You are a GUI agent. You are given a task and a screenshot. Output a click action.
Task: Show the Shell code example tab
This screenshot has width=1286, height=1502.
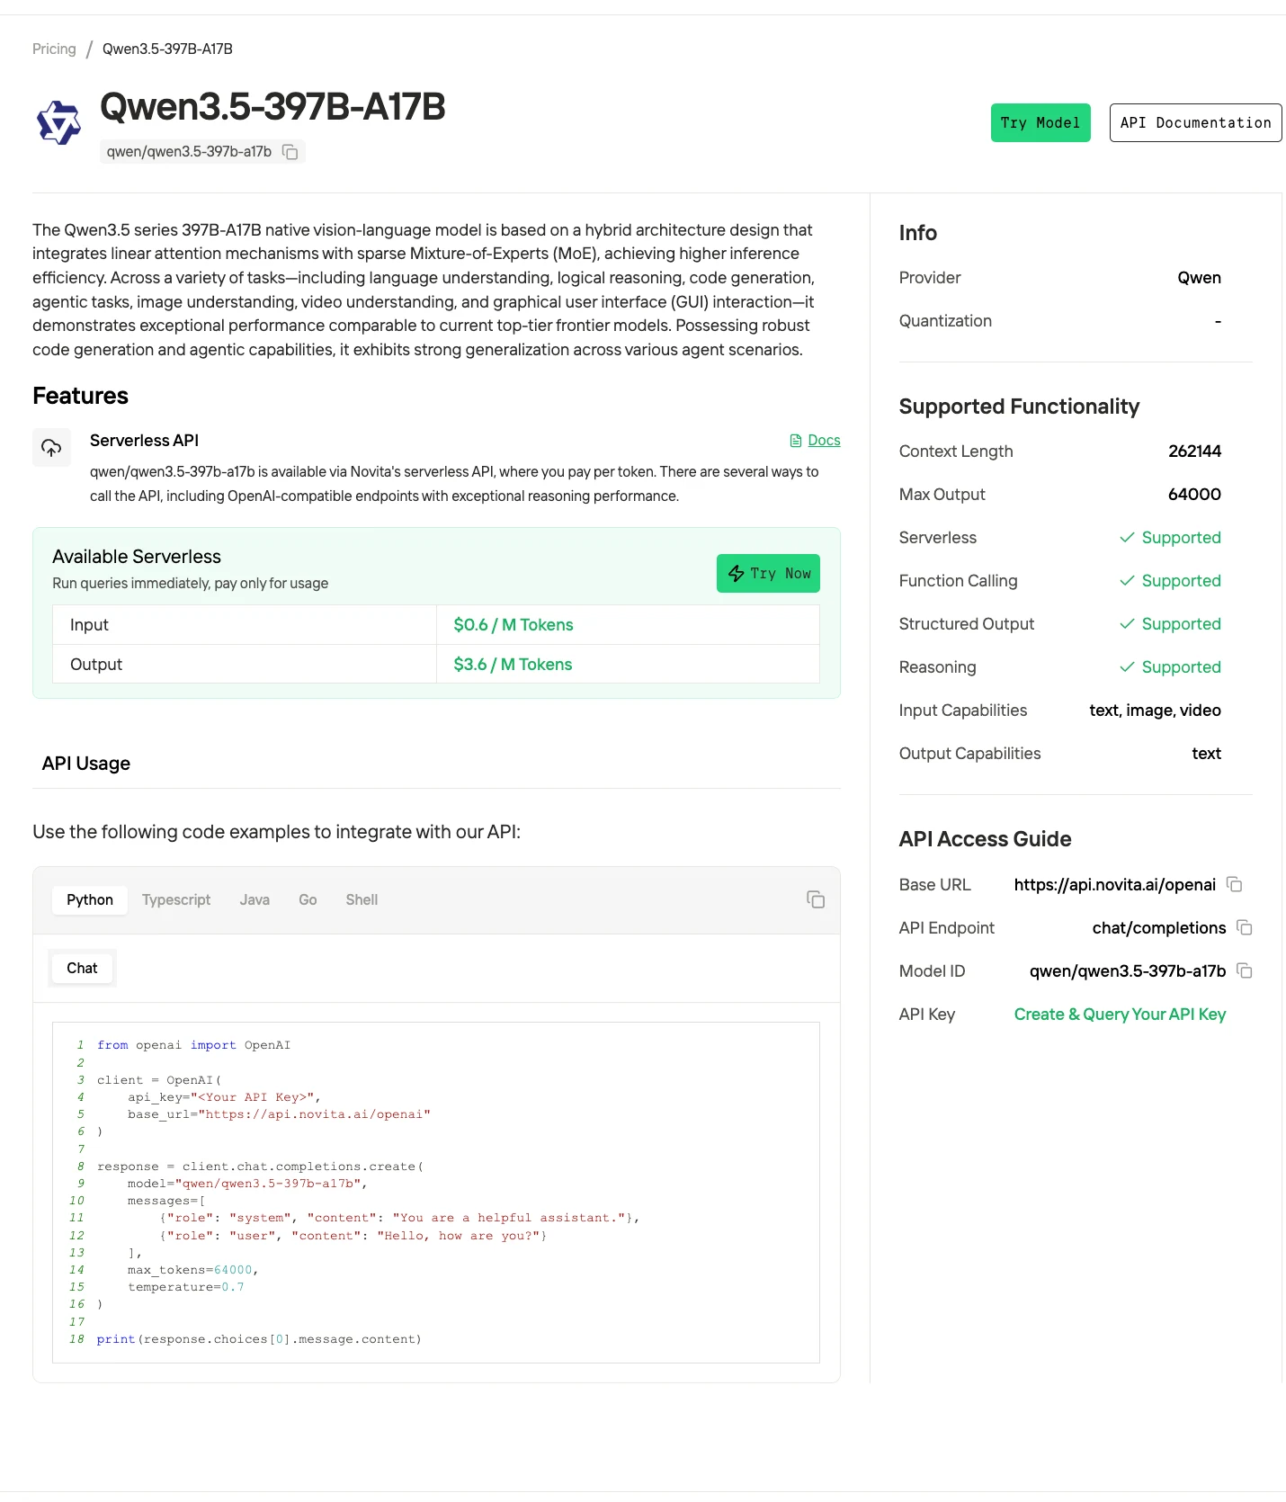click(362, 899)
